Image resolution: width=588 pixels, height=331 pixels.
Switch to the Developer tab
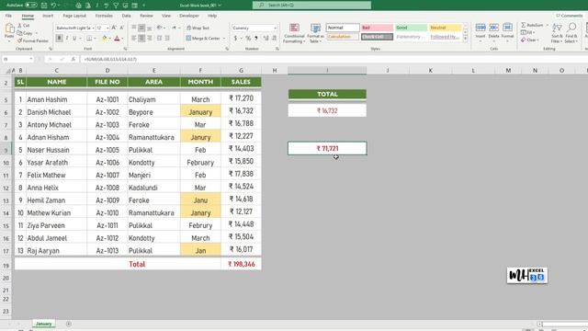point(189,16)
